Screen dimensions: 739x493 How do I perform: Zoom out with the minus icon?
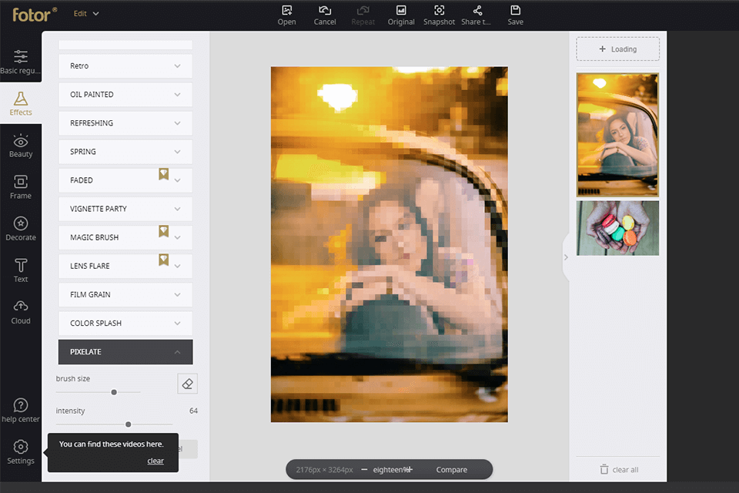(364, 469)
